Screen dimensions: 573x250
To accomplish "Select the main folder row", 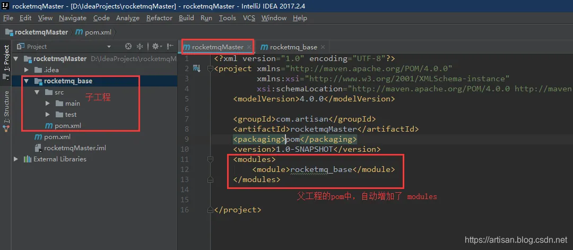I will (x=94, y=104).
